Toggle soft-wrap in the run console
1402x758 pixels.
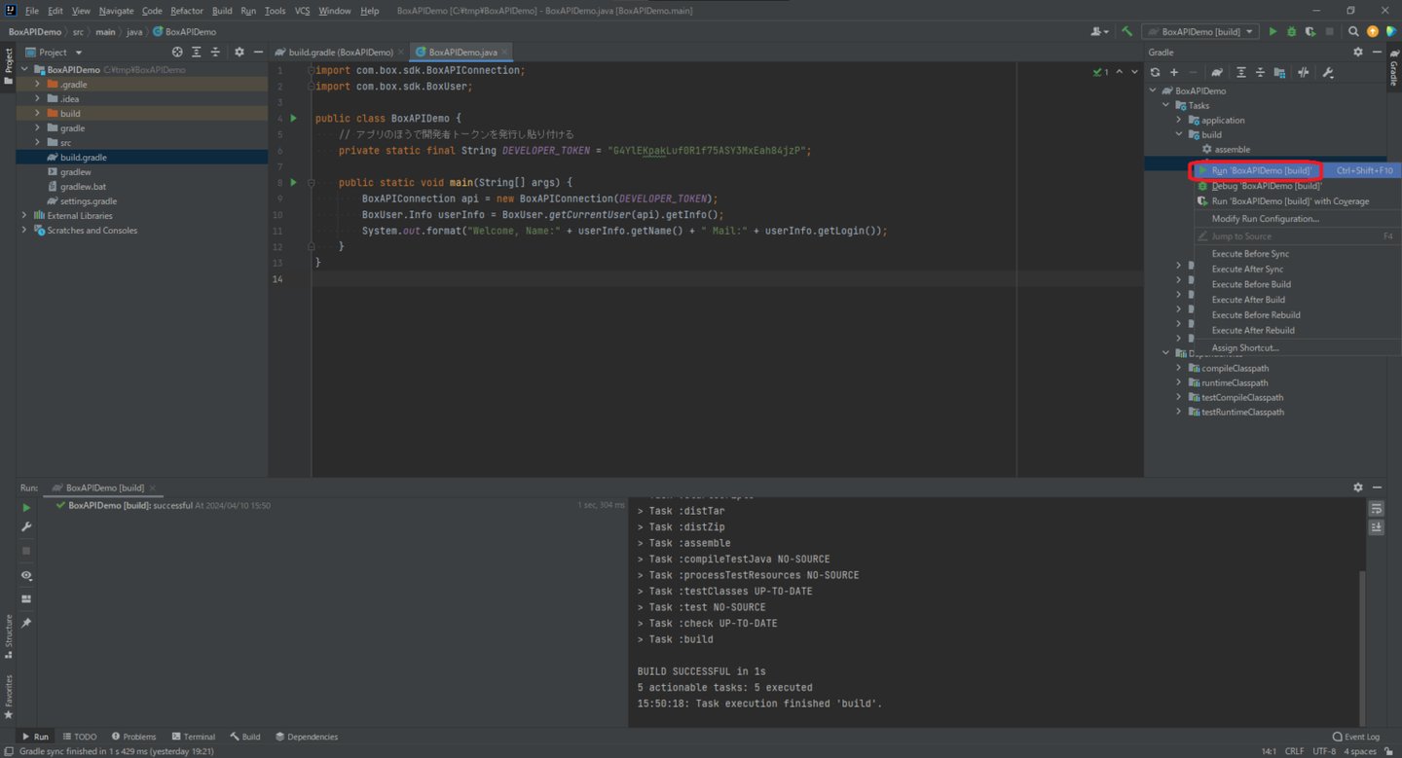[1376, 508]
